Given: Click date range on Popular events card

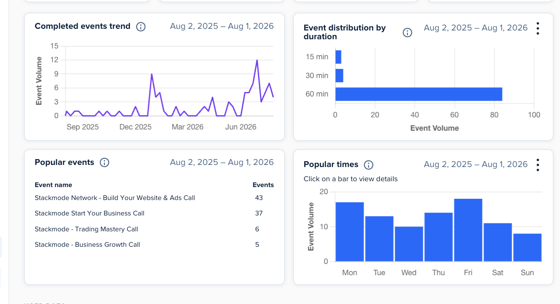Looking at the screenshot, I should [x=222, y=162].
